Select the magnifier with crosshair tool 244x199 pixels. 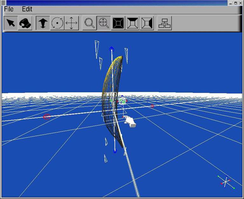point(104,23)
